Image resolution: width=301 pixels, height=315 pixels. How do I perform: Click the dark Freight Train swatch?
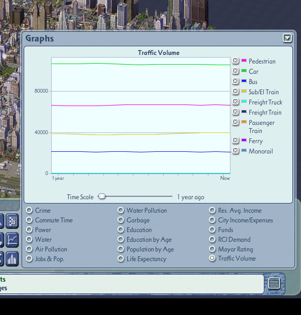pos(244,111)
